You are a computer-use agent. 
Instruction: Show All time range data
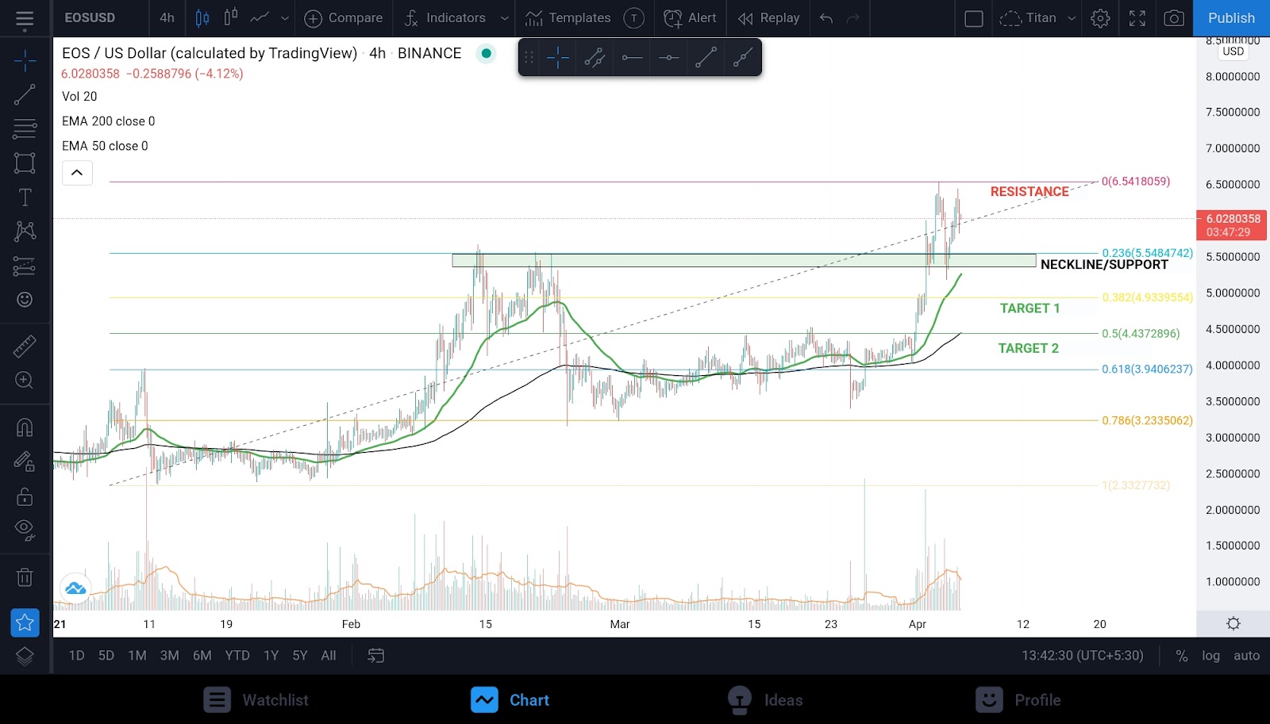pos(329,656)
